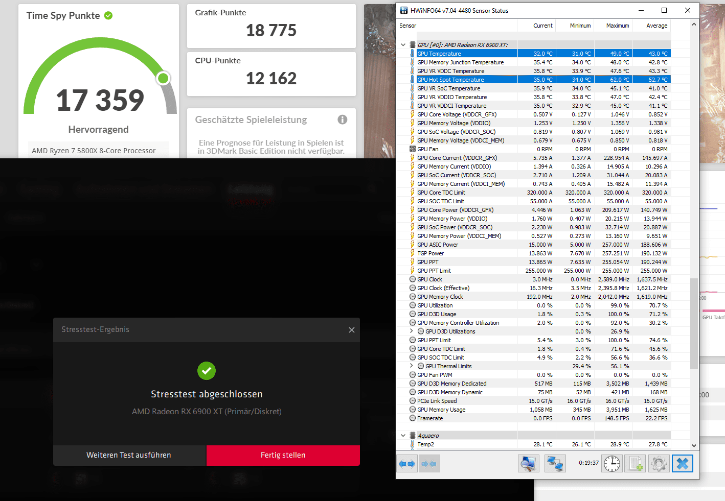Click the Time Spy score gauge knob
This screenshot has height=501, width=725.
click(163, 78)
